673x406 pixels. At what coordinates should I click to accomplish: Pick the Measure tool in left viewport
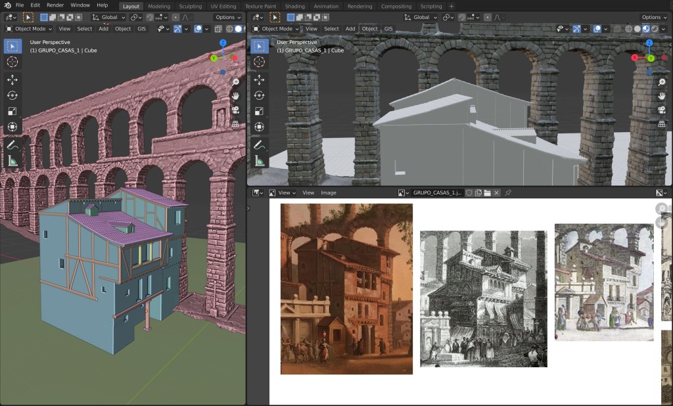click(12, 161)
